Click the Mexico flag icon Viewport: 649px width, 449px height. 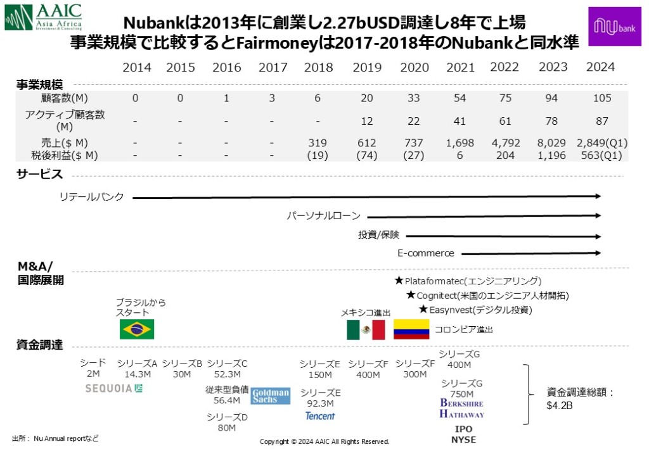tap(366, 329)
